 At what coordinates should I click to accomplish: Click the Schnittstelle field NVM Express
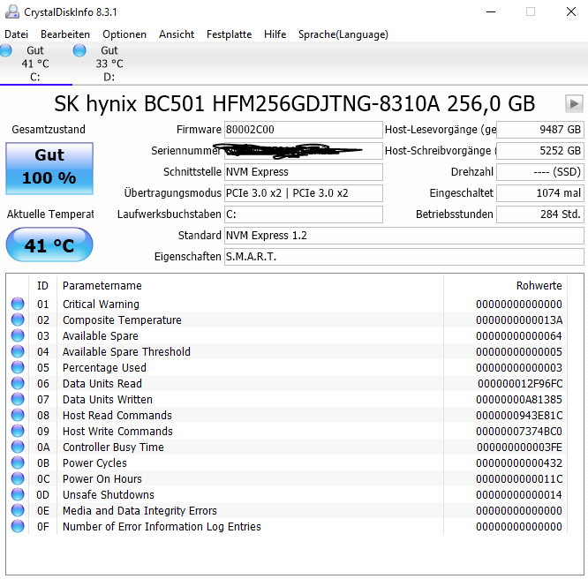(x=304, y=172)
